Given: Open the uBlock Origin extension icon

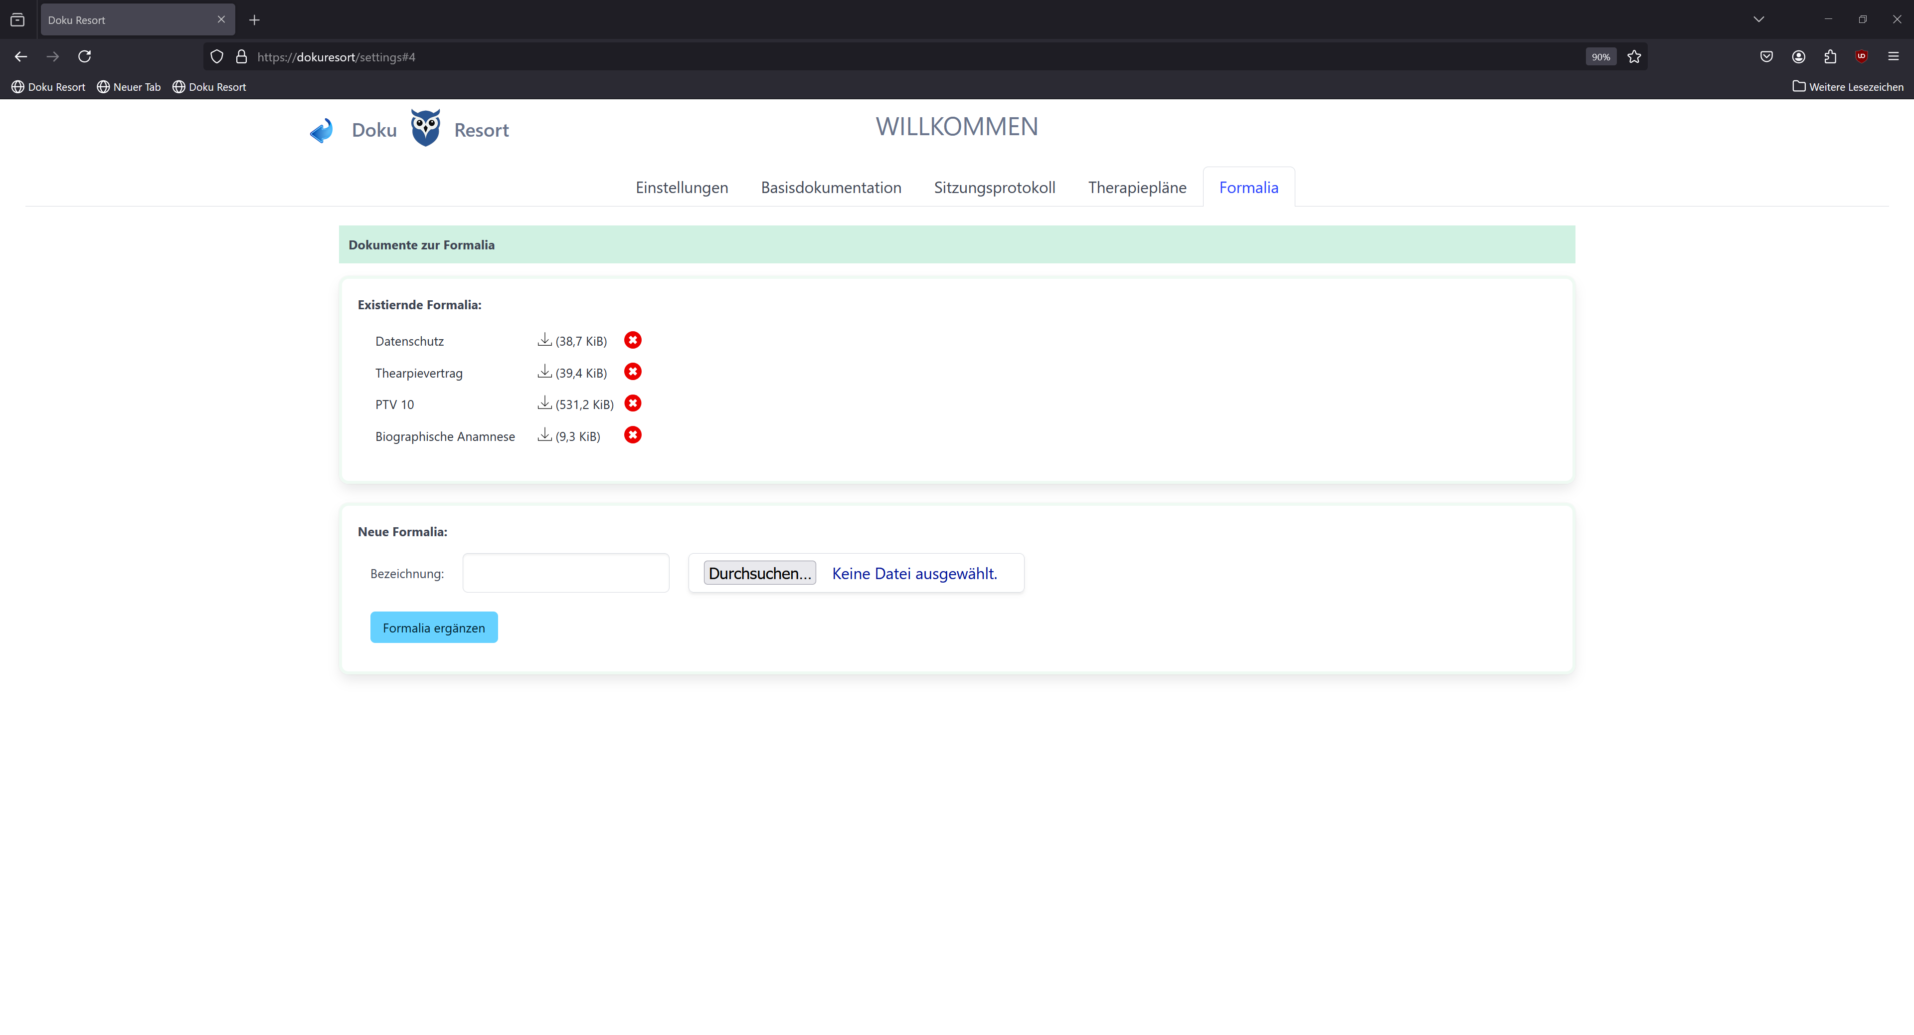Looking at the screenshot, I should pos(1861,56).
